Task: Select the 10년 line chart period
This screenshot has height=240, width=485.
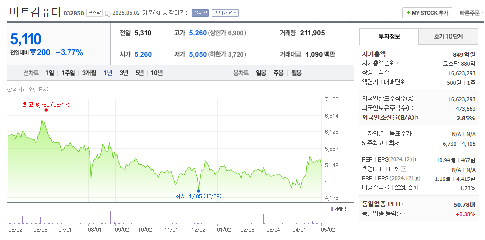Action: pyautogui.click(x=157, y=73)
